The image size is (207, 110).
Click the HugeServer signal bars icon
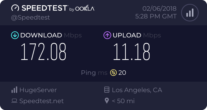point(14,90)
